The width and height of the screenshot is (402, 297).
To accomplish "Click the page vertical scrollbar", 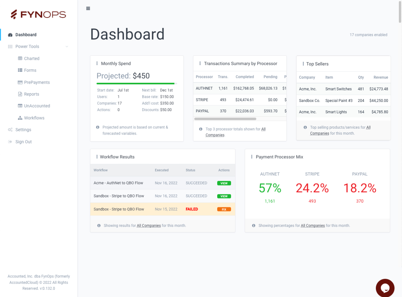I will tap(400, 12).
